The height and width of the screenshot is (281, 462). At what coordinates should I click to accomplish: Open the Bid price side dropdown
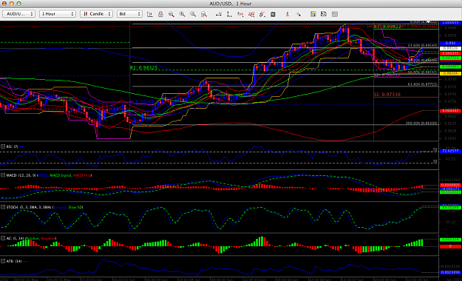(129, 14)
